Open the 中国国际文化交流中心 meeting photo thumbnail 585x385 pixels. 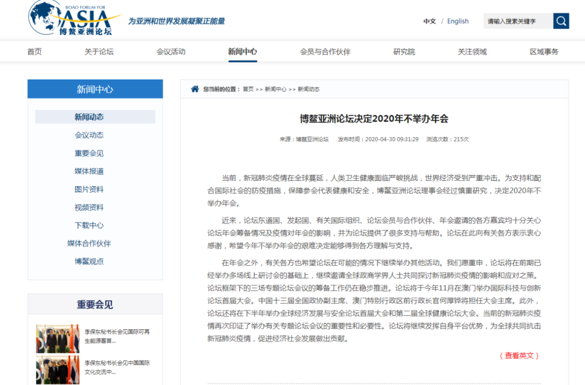[58, 370]
